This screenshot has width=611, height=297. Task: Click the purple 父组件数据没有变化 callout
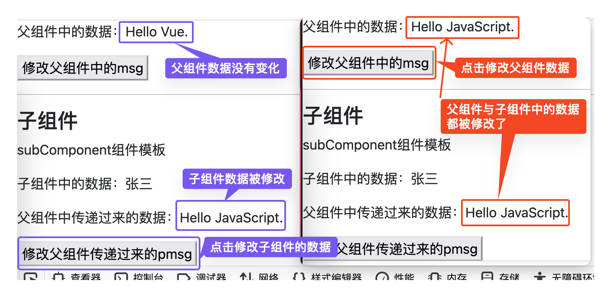coord(225,68)
